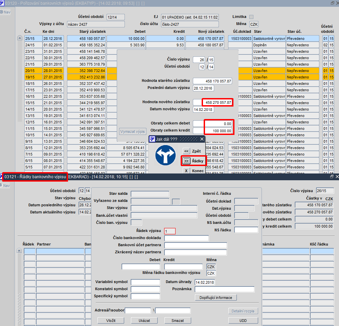
Task: Click the Doplňující informace button
Action: [216, 298]
